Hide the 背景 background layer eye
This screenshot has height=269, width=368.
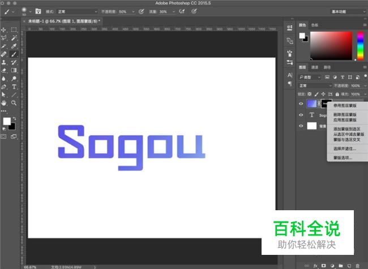point(301,126)
